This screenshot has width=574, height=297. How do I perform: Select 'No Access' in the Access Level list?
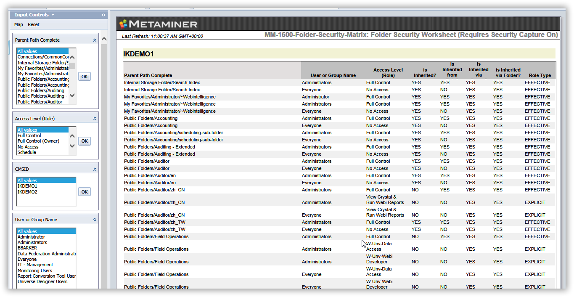pyautogui.click(x=42, y=147)
